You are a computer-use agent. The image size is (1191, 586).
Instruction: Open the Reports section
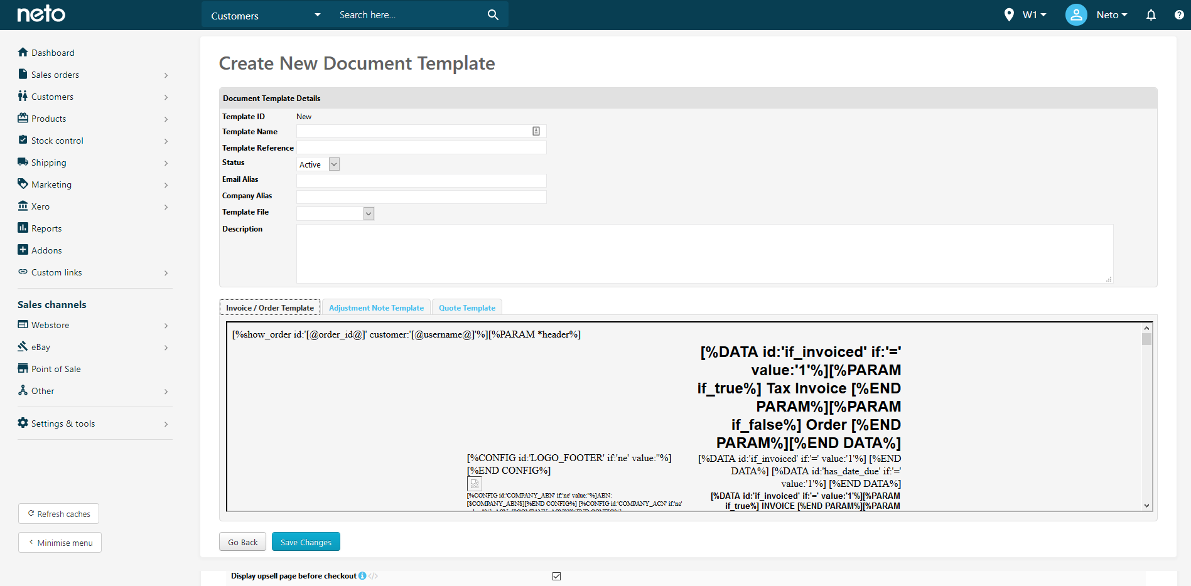click(x=46, y=228)
